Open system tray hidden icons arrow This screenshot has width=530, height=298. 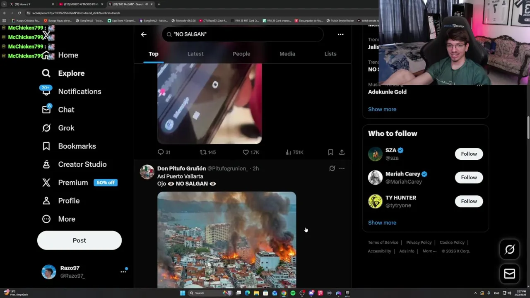(475, 293)
